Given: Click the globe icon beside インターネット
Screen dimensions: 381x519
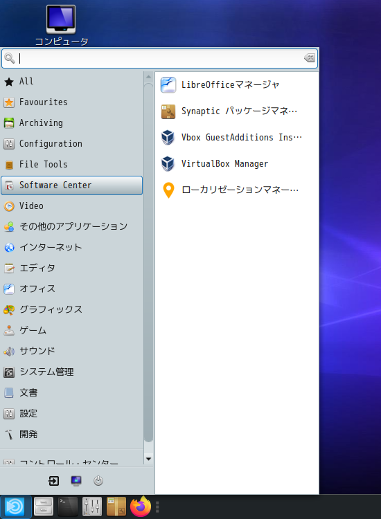Looking at the screenshot, I should 9,248.
